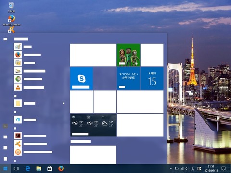Click the IME pad tray icon beside A
The width and height of the screenshot is (231, 173).
199,169
